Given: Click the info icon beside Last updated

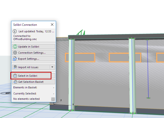Looking at the screenshot, I should click(x=15, y=31).
